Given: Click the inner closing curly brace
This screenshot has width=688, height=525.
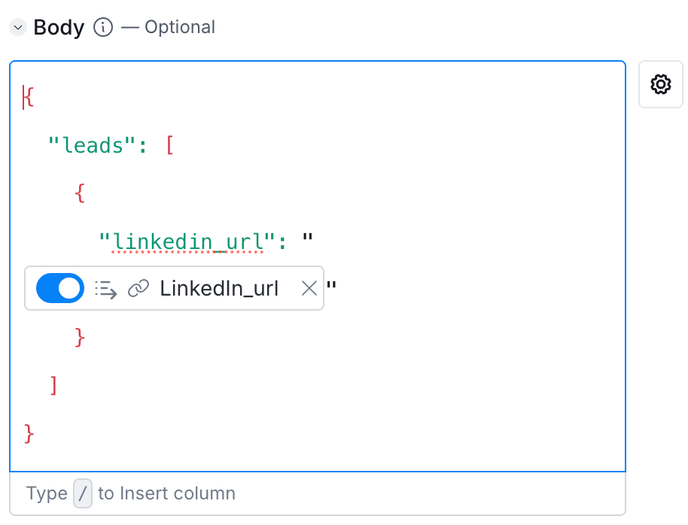Looking at the screenshot, I should (81, 337).
